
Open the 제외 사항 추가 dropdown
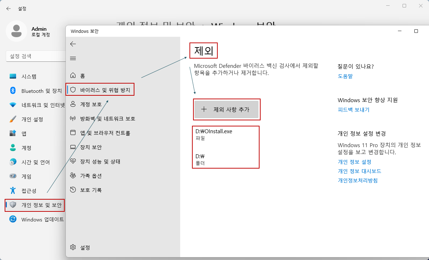(x=227, y=110)
